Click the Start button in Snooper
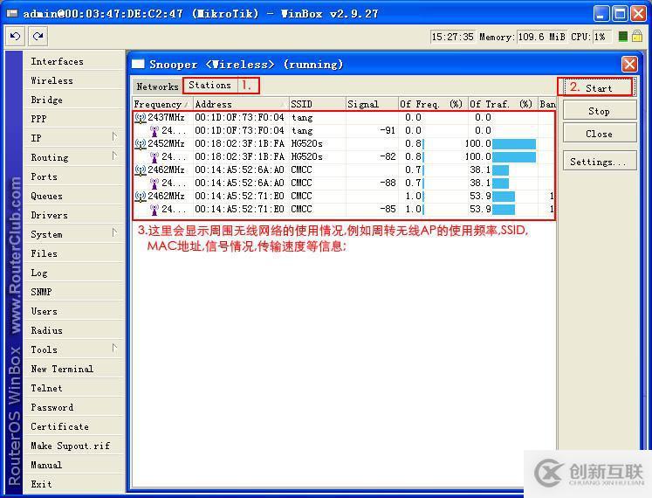Image resolution: width=652 pixels, height=498 pixels. pyautogui.click(x=599, y=88)
